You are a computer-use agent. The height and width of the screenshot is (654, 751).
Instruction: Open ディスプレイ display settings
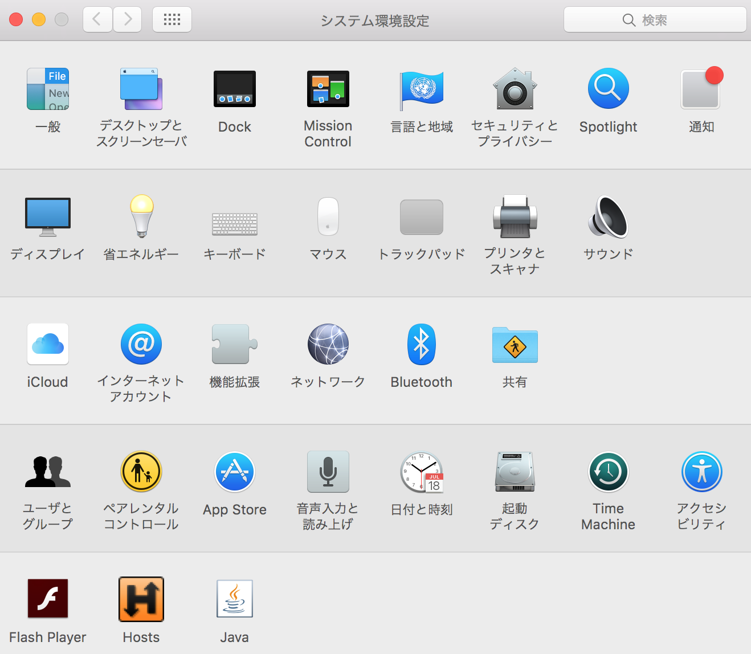(x=48, y=216)
